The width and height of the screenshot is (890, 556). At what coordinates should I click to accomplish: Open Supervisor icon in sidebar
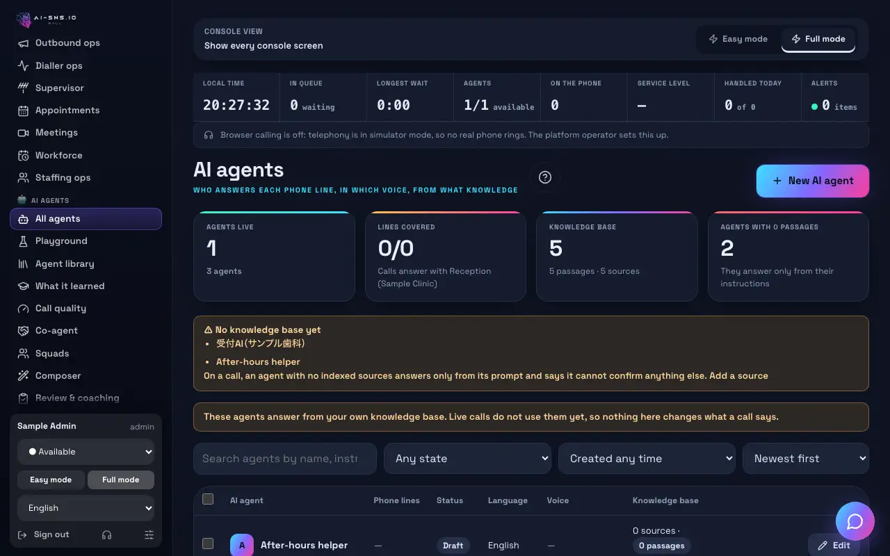tap(23, 88)
